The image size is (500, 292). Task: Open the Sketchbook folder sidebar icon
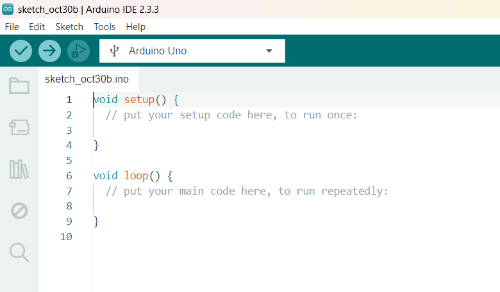(x=19, y=86)
